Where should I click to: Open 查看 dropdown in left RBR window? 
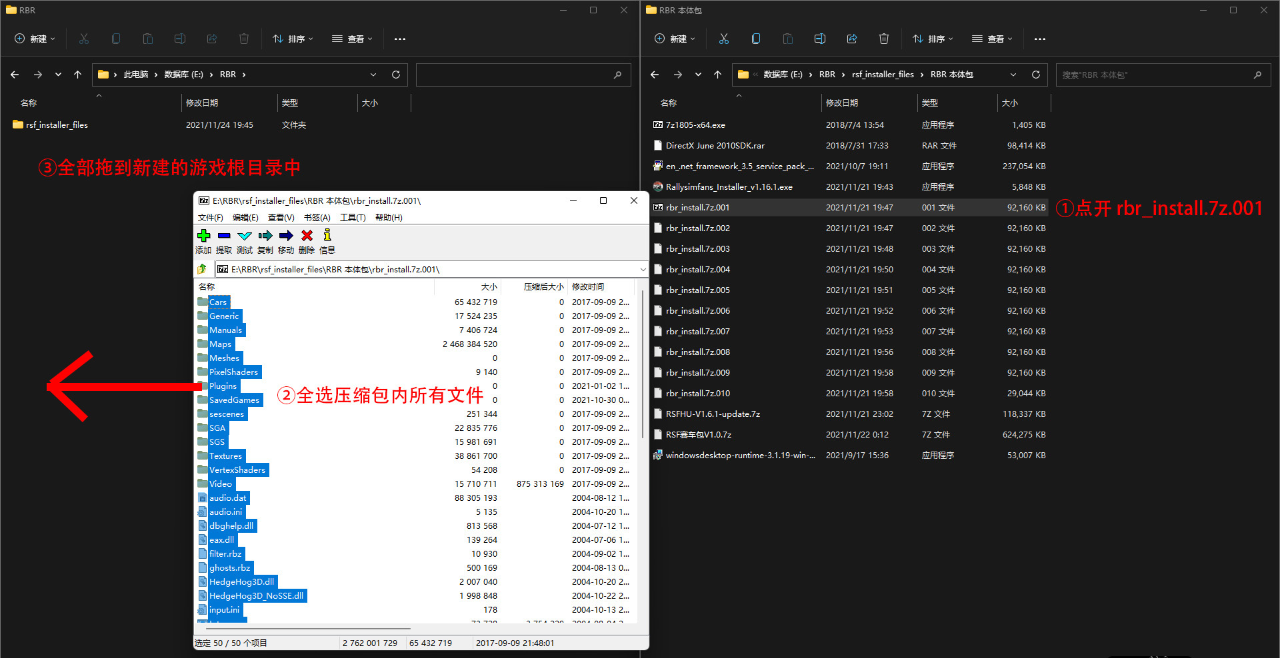[352, 39]
